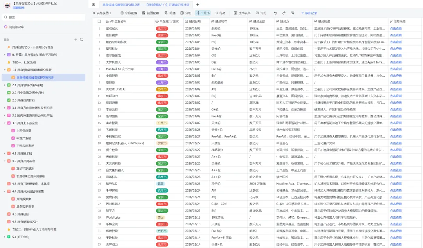
Task: Click the add page plus icon beside 目录
Action: 76,40
